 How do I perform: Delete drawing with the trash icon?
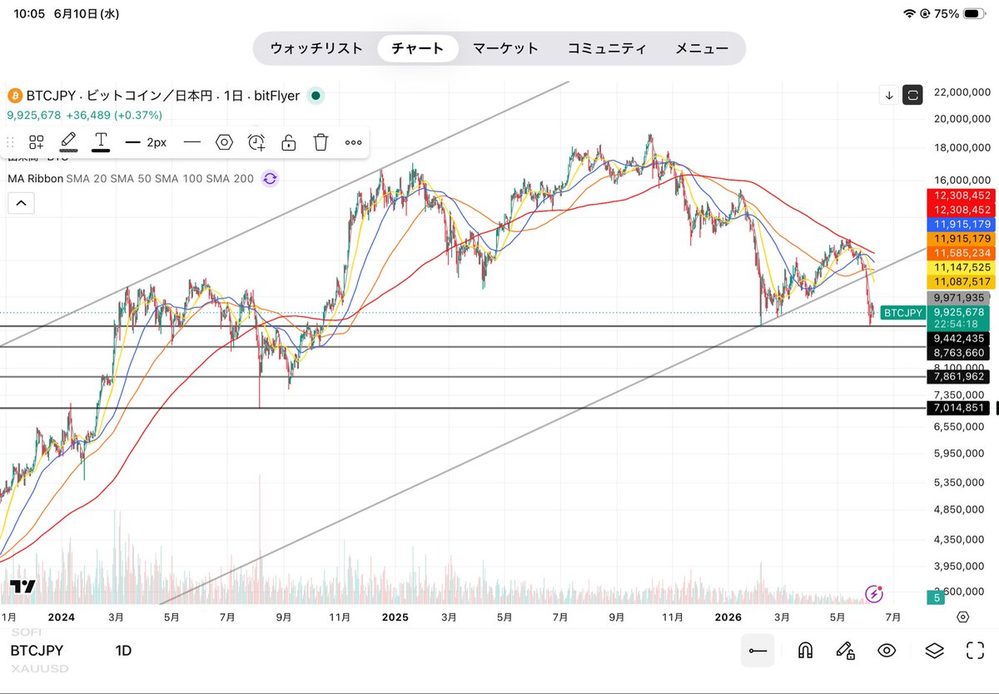(x=321, y=142)
